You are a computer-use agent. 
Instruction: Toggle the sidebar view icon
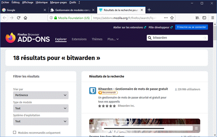(x=204, y=18)
